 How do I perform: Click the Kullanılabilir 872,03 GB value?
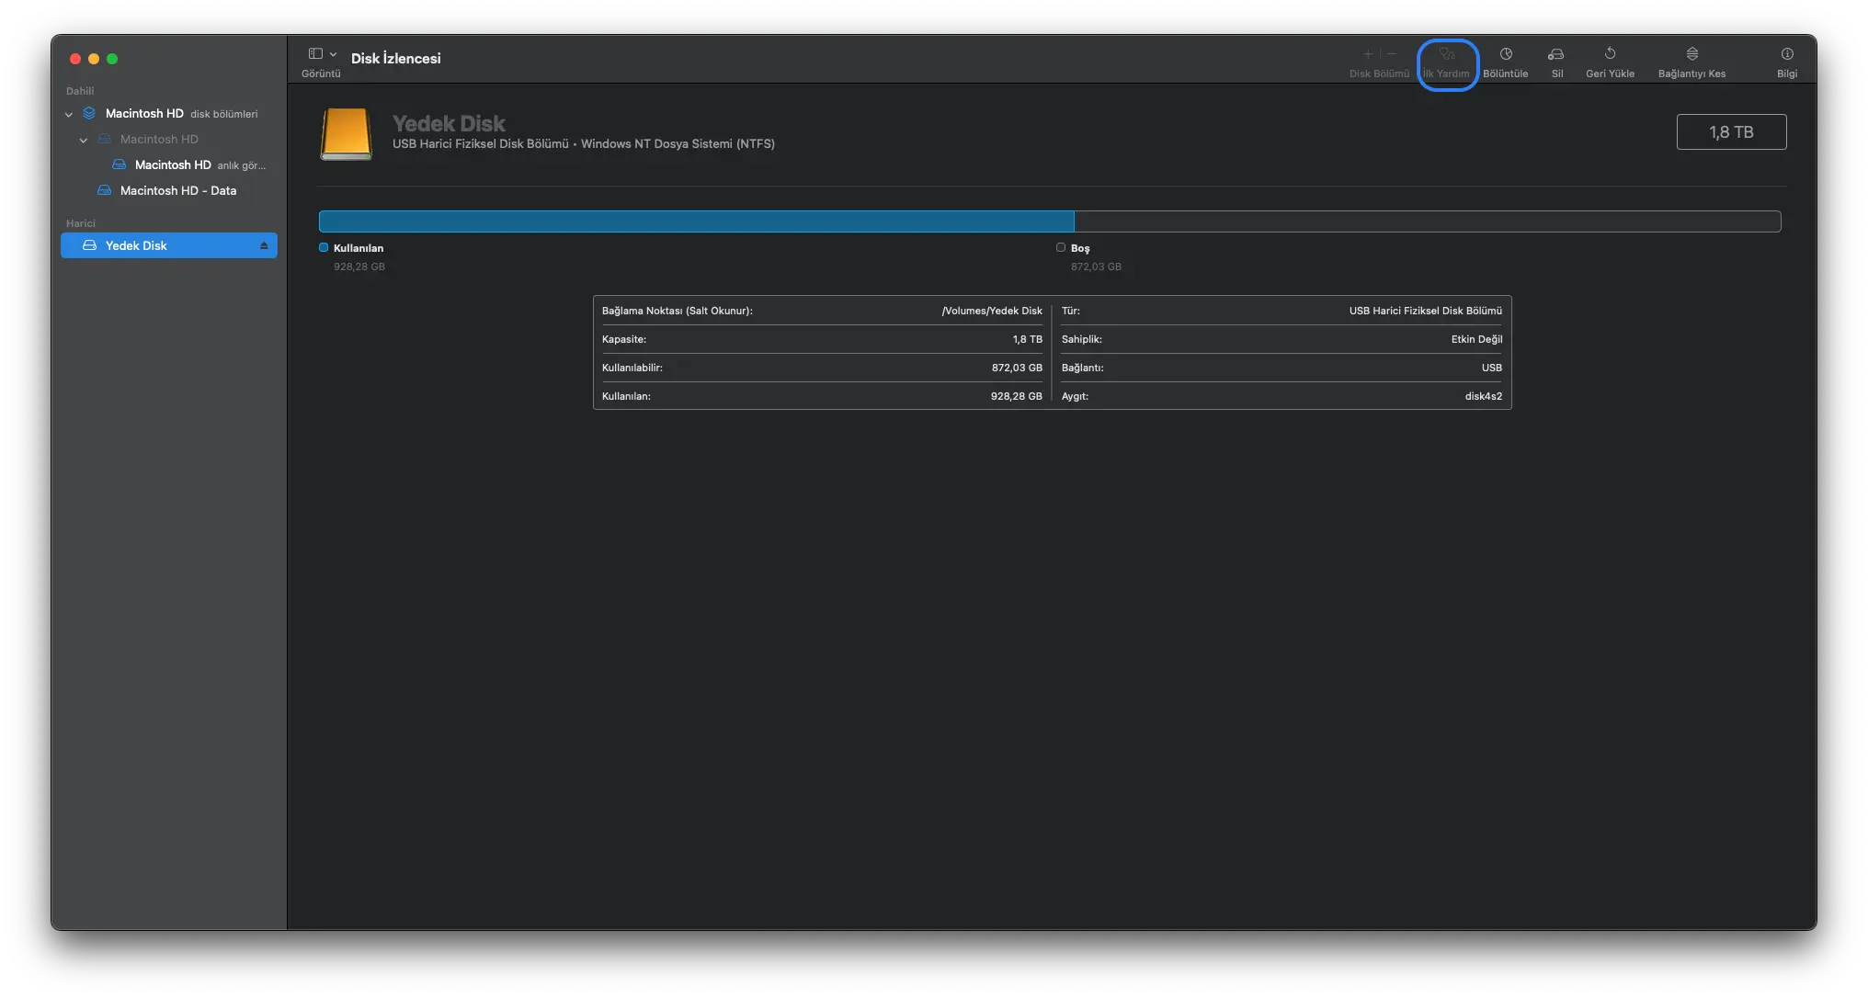pyautogui.click(x=1017, y=369)
